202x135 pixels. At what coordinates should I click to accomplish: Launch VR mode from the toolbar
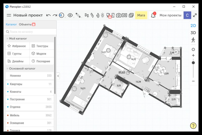124,15
